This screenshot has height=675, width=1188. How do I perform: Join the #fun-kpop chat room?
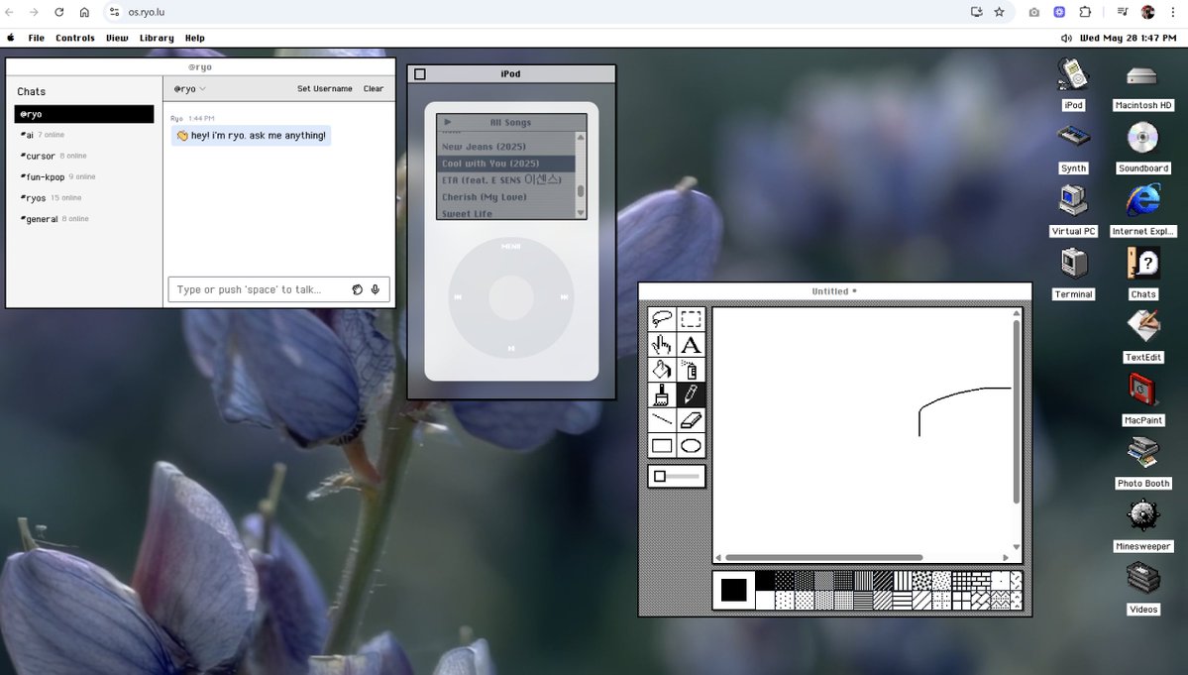[84, 177]
